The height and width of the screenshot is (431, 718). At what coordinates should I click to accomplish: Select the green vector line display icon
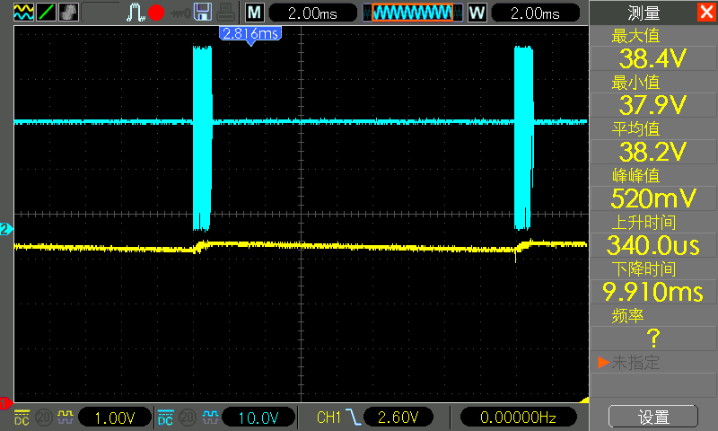[x=46, y=13]
